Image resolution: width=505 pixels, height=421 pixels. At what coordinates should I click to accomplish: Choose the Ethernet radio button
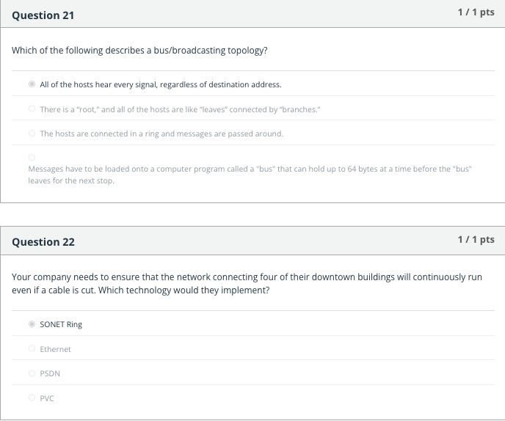click(32, 348)
